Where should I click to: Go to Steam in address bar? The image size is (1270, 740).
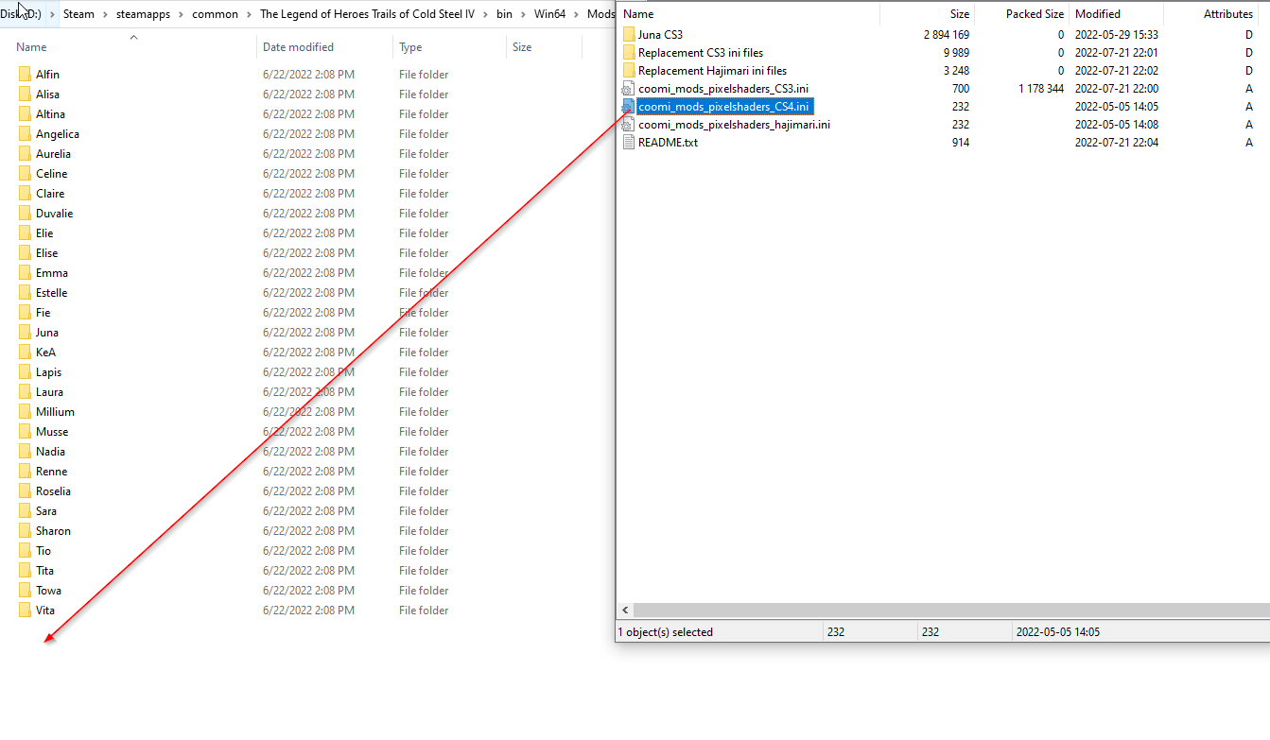[x=78, y=14]
